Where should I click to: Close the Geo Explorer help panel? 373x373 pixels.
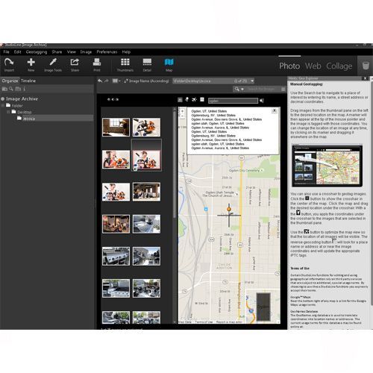(x=365, y=78)
